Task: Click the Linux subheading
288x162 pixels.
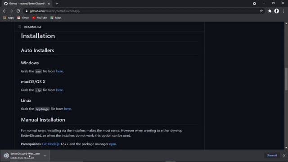Action: [26, 100]
